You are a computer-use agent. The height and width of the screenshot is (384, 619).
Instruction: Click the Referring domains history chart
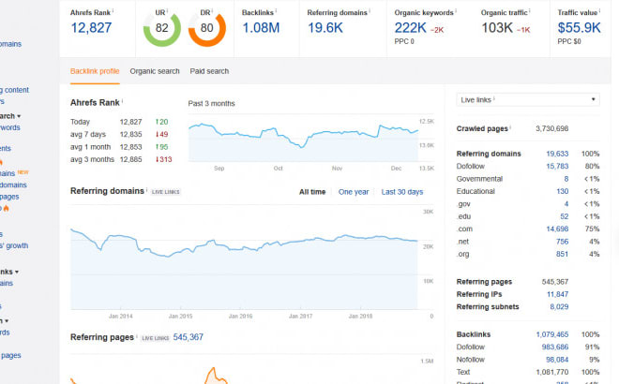[x=244, y=258]
